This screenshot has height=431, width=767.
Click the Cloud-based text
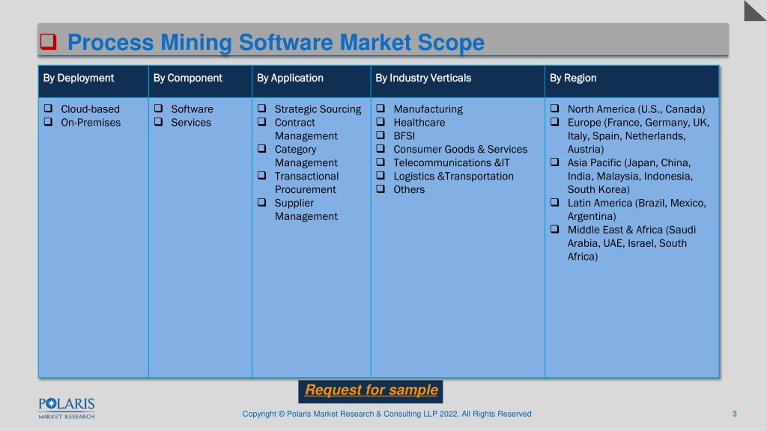(x=91, y=109)
